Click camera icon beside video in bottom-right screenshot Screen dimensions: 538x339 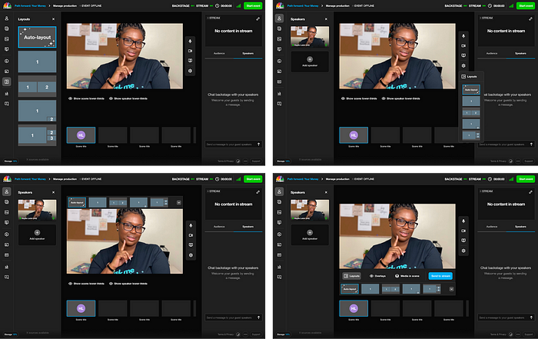pyautogui.click(x=463, y=231)
